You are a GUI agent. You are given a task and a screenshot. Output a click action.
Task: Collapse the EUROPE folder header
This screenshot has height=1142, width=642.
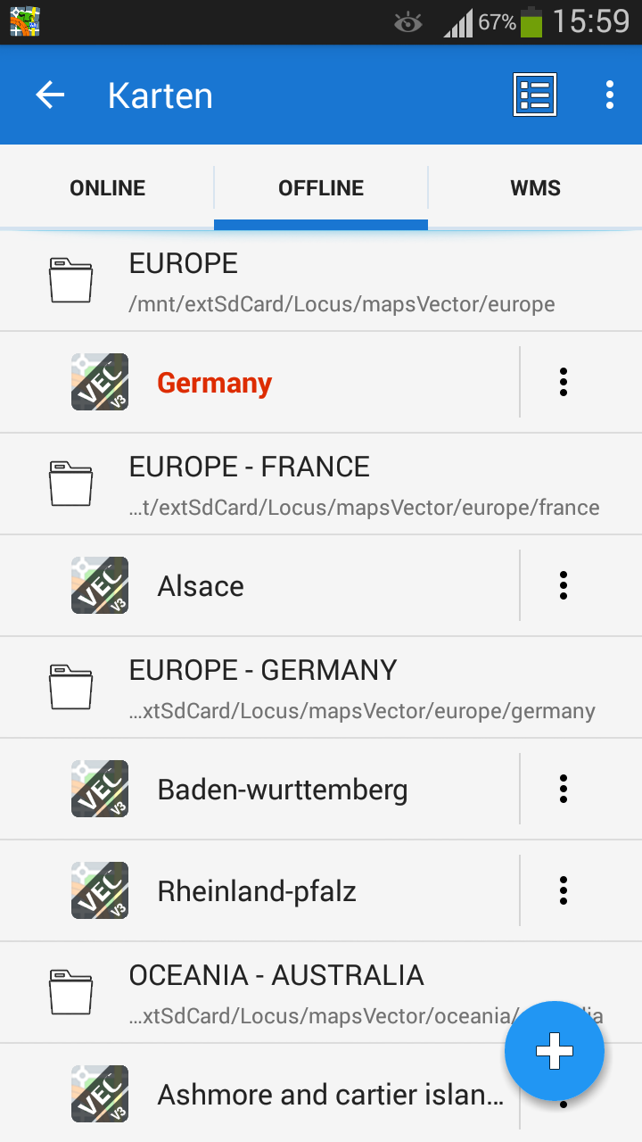coord(321,282)
